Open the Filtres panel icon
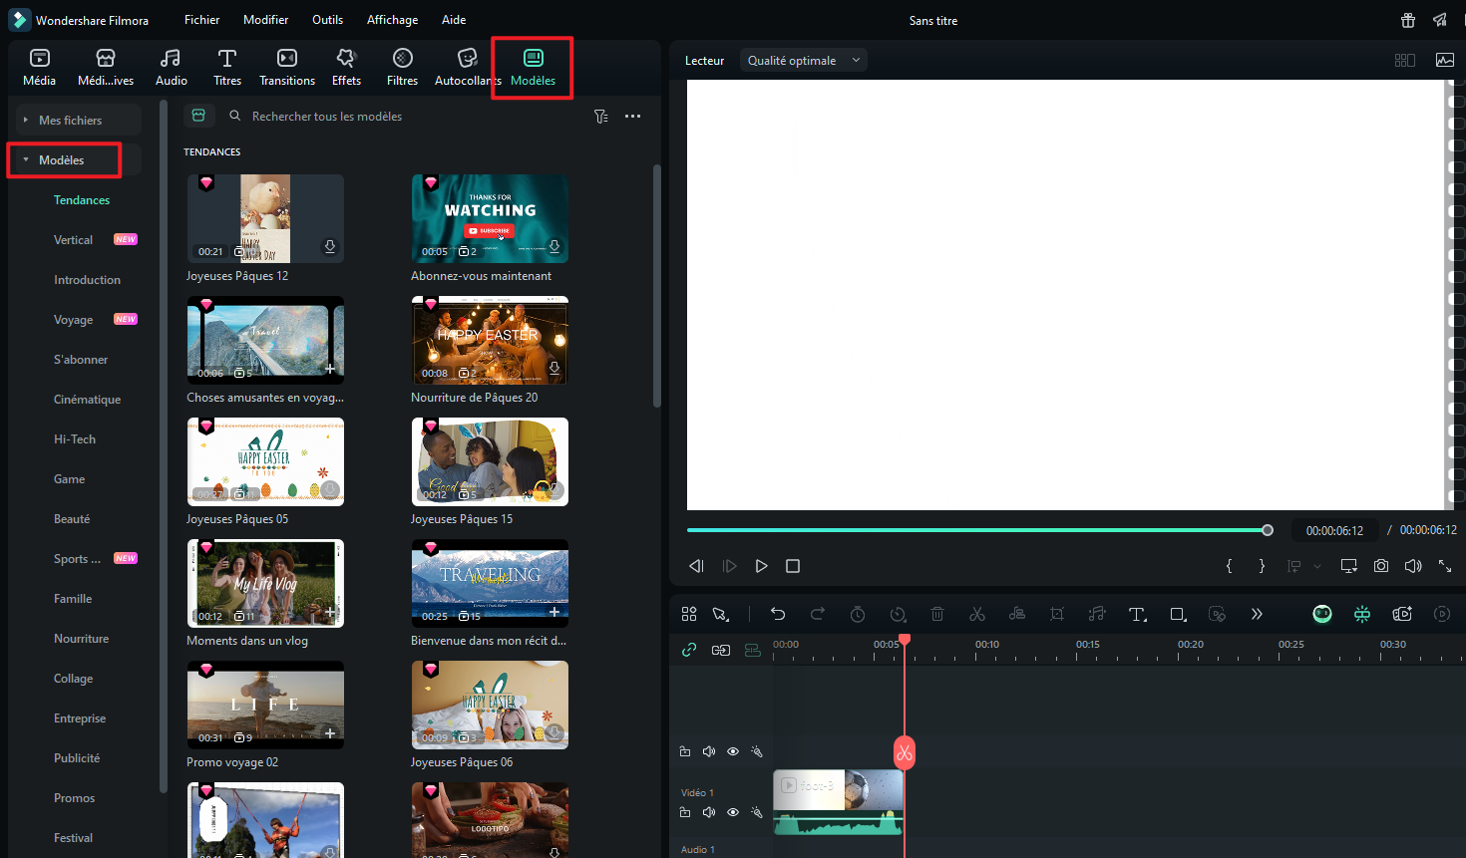The width and height of the screenshot is (1466, 858). tap(402, 67)
